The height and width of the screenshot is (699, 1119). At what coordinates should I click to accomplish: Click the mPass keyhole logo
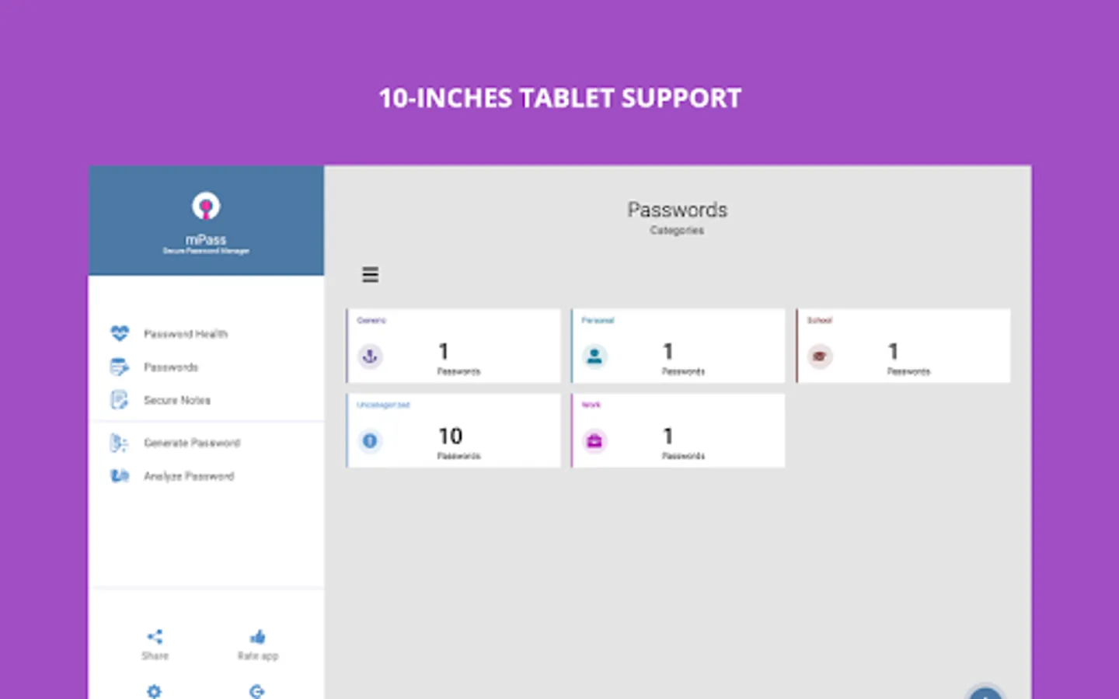[x=206, y=207]
